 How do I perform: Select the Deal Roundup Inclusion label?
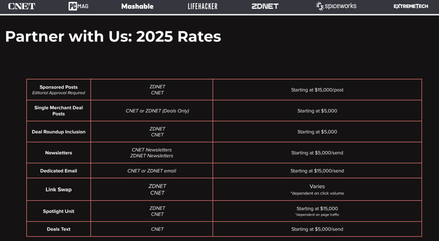(x=59, y=132)
